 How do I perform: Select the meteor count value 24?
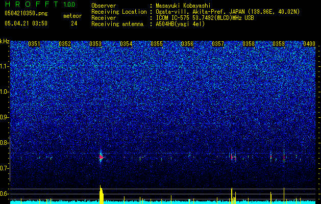[x=74, y=23]
